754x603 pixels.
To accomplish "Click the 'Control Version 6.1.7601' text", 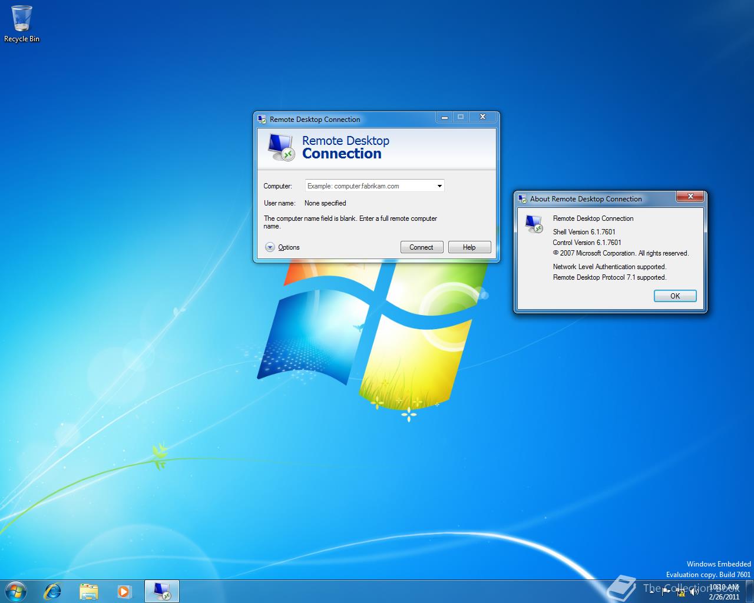I will (587, 243).
